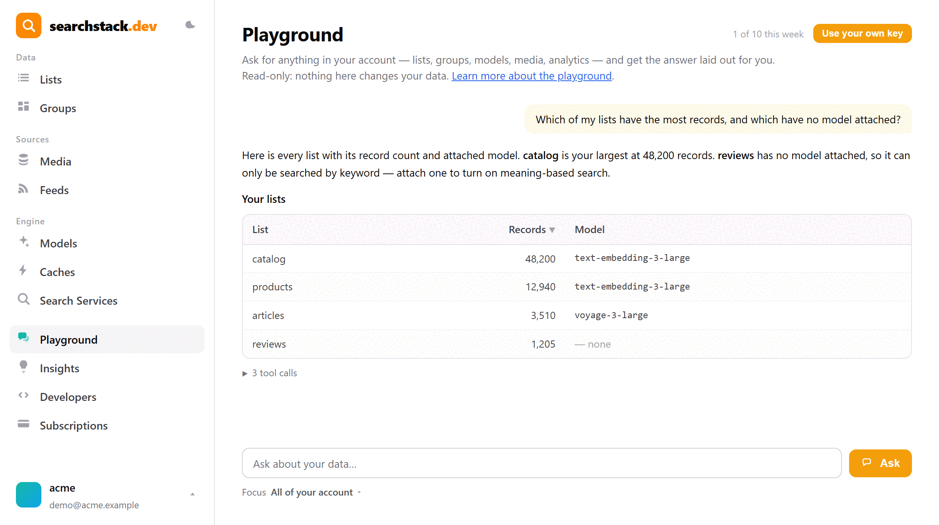The width and height of the screenshot is (939, 525).
Task: Toggle dark mode moon icon
Action: click(190, 25)
